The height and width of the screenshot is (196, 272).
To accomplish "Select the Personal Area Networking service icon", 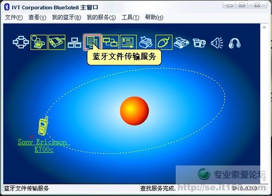I will [x=21, y=42].
